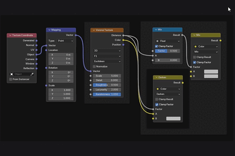Click the Mapping Location input socket
The image size is (235, 156).
pos(46,50)
